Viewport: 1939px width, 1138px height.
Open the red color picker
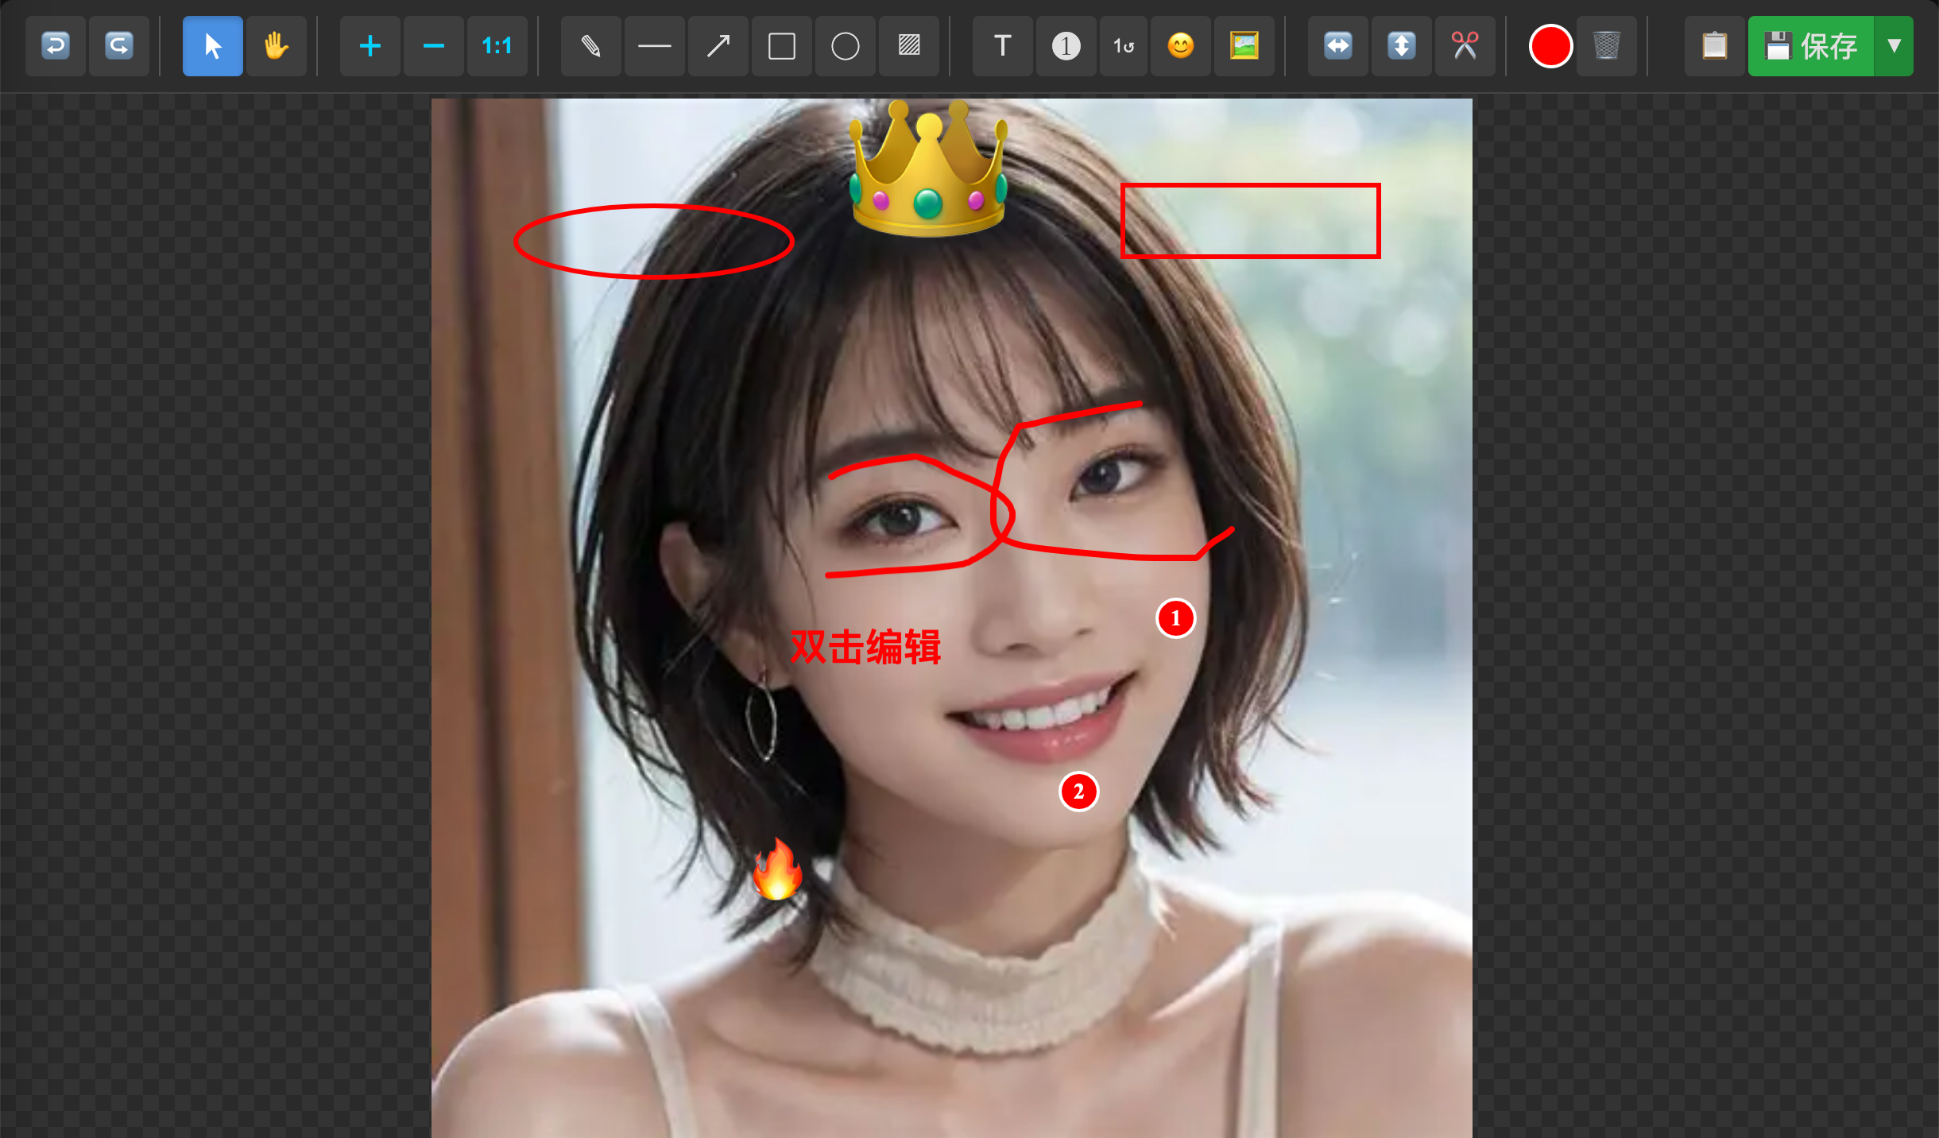tap(1548, 46)
